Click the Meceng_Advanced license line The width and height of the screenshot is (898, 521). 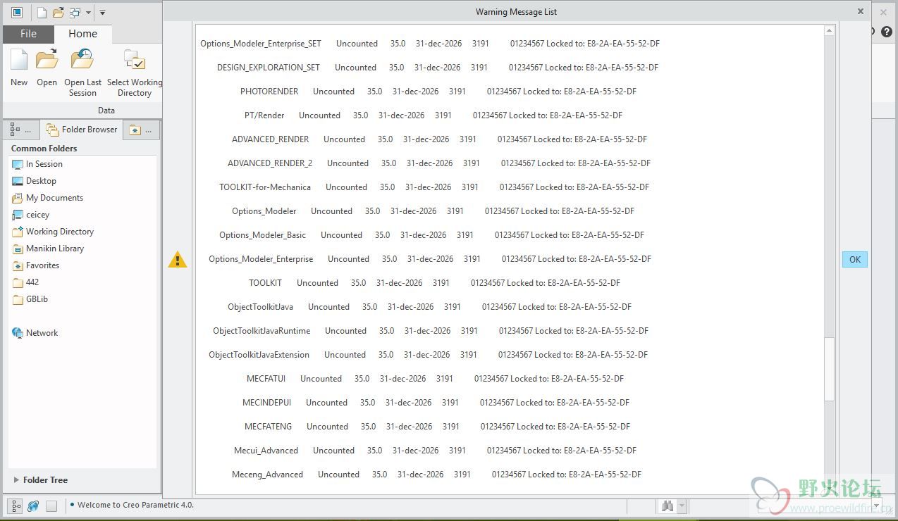coord(436,475)
